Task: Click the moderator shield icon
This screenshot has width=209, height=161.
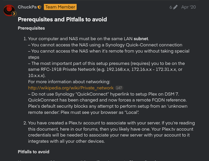Action: (x=39, y=7)
